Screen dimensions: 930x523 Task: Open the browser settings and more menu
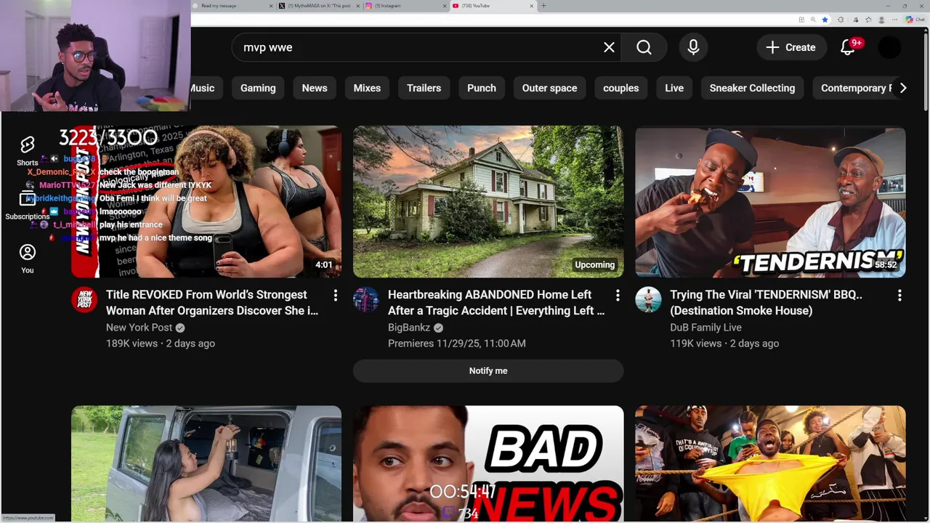894,20
